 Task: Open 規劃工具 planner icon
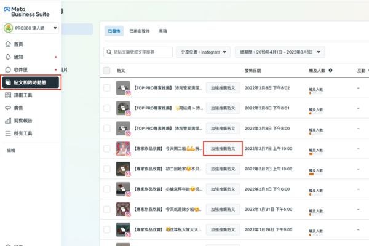(7, 95)
